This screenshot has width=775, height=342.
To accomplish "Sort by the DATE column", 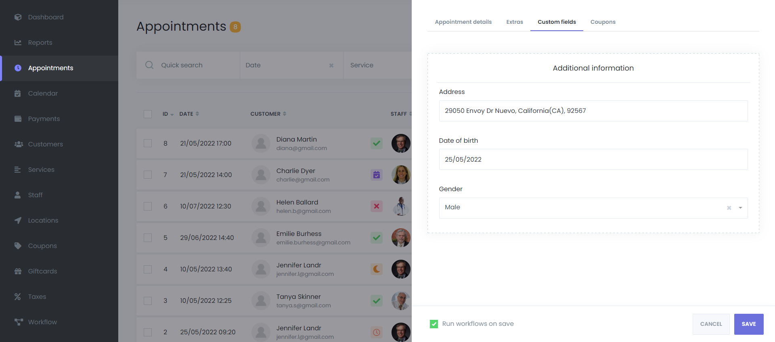I will [189, 114].
